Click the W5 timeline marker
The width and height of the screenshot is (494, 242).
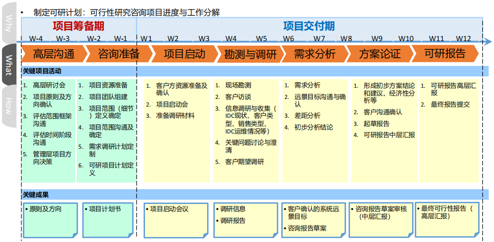pyautogui.click(x=261, y=39)
